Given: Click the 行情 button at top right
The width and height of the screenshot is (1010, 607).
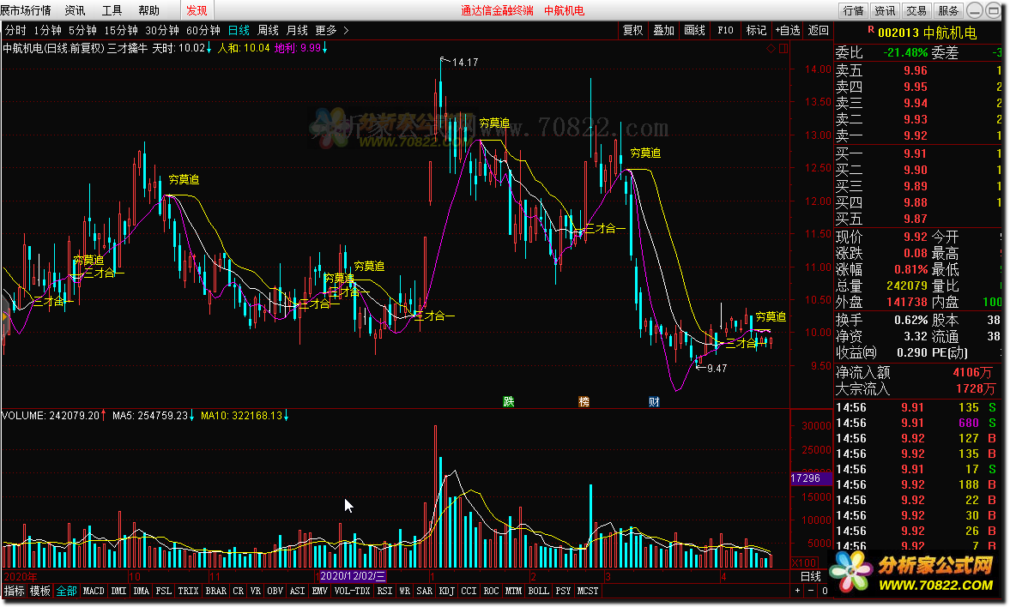Looking at the screenshot, I should (x=854, y=10).
